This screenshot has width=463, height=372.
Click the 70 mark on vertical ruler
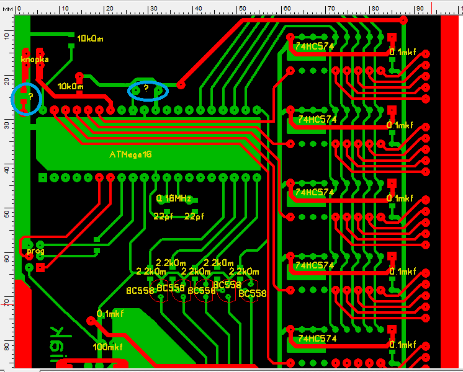6,303
